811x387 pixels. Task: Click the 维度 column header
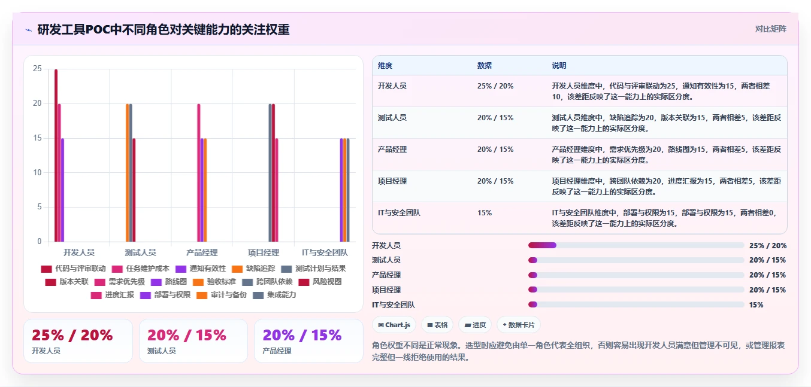coord(385,66)
